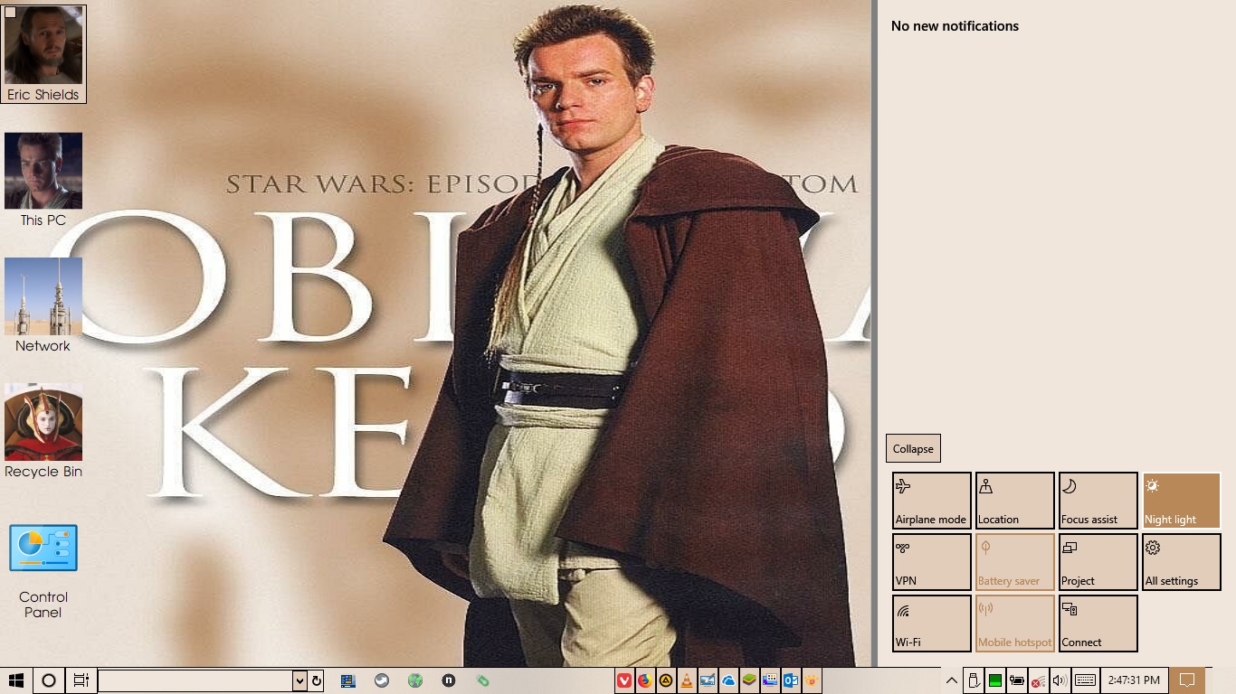
Task: Open Task View on the taskbar
Action: pyautogui.click(x=81, y=680)
